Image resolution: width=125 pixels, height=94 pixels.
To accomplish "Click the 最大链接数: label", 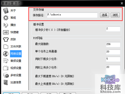I will (x=42, y=44).
